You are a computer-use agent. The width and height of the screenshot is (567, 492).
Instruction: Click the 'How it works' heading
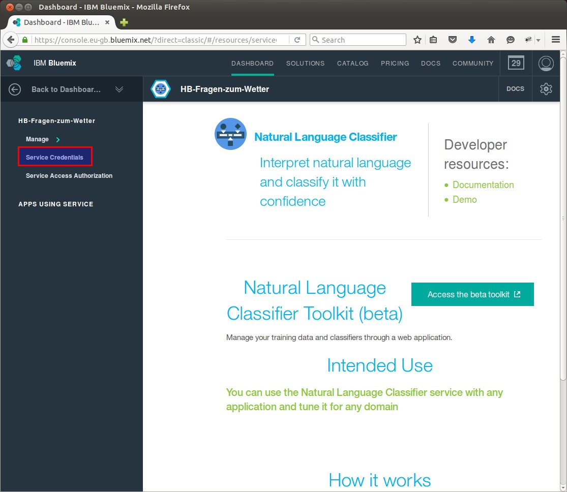point(380,480)
